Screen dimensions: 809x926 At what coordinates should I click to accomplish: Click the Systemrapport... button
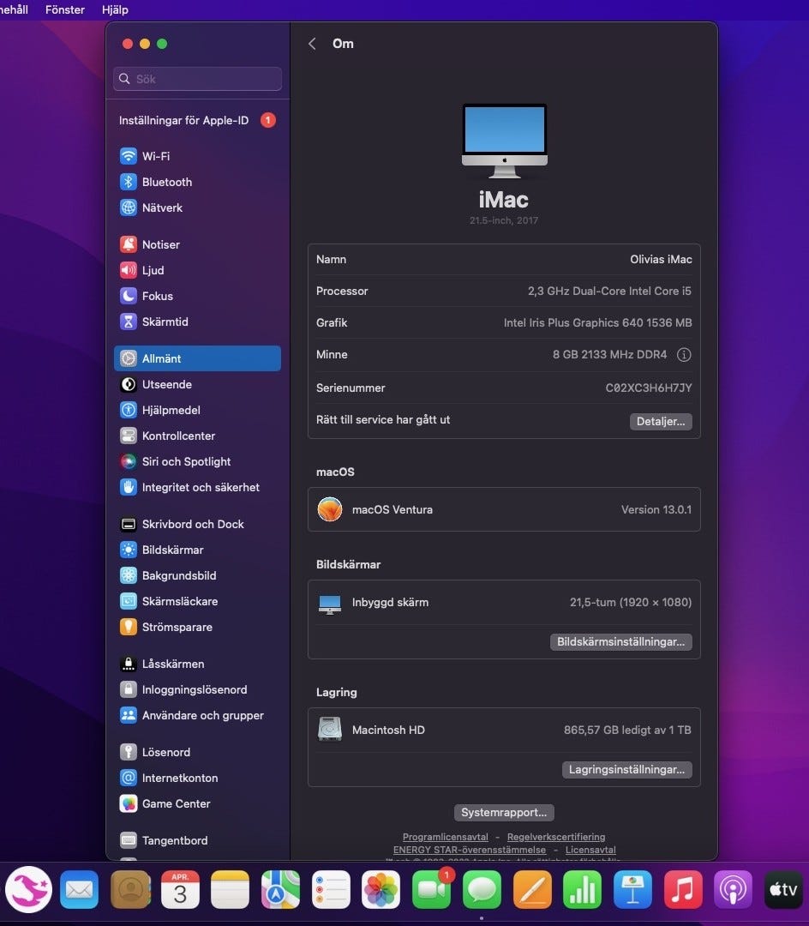(504, 812)
